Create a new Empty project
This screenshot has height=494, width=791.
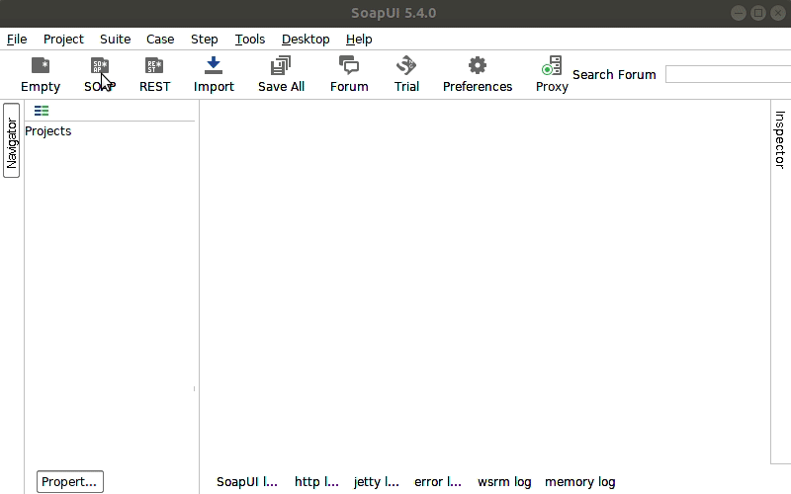[x=41, y=75]
